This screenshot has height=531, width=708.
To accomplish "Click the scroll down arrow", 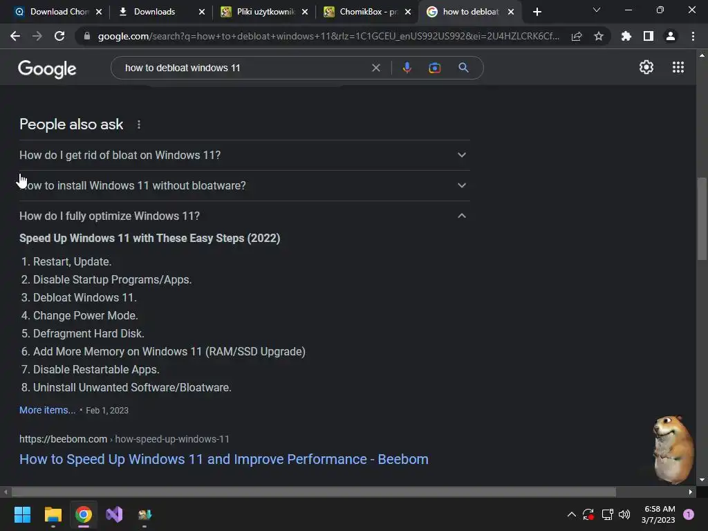I will (702, 480).
